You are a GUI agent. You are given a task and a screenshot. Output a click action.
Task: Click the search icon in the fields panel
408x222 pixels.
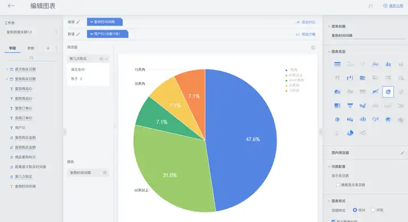point(31,58)
